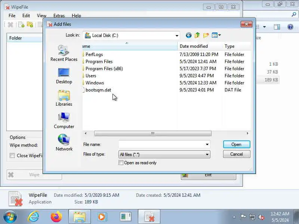This screenshot has height=224, width=299.
Task: Open the Windows Start menu
Action: click(x=10, y=217)
